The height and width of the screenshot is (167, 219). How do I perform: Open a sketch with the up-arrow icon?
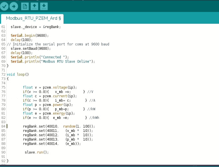click(x=34, y=6)
